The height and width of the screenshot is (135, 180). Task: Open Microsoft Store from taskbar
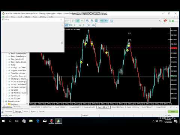[24, 121]
